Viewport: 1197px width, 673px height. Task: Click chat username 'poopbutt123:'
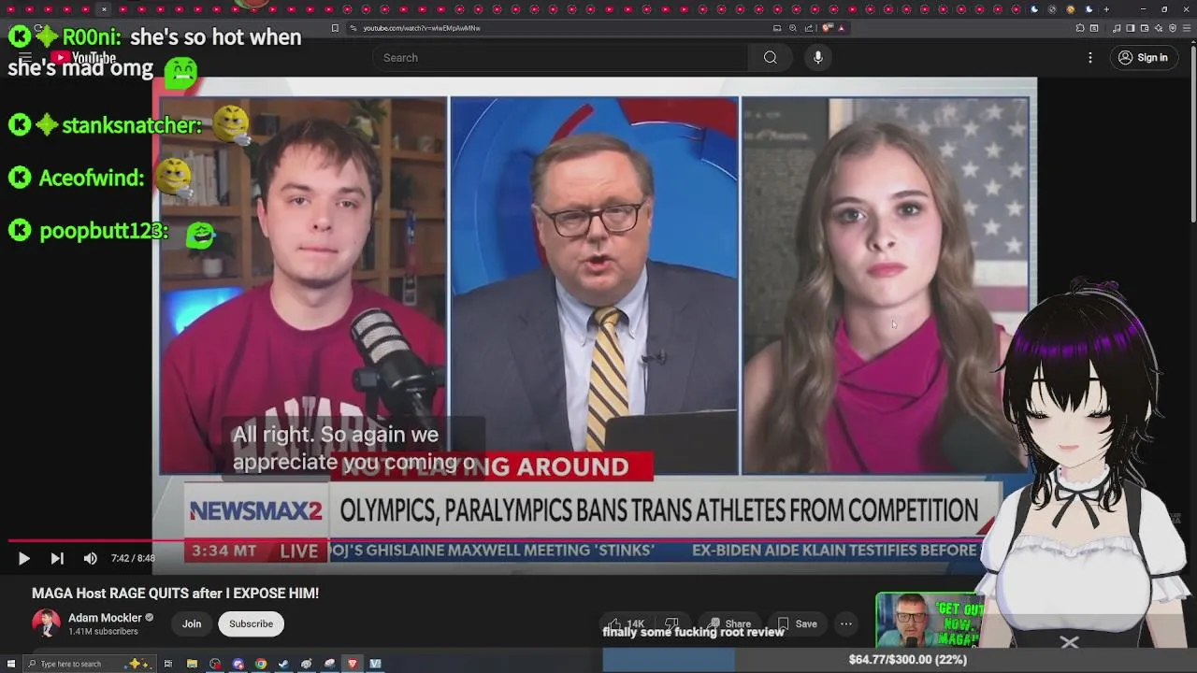(104, 231)
